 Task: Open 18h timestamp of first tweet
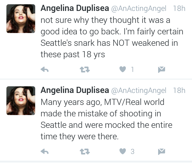[179, 8]
